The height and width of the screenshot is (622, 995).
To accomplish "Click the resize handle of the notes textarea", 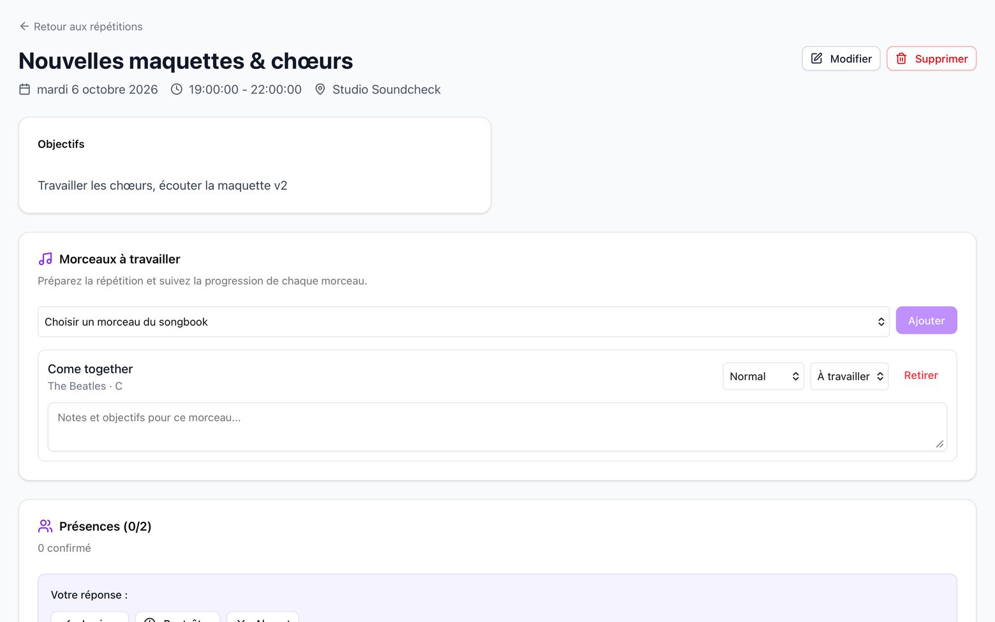I will click(940, 444).
